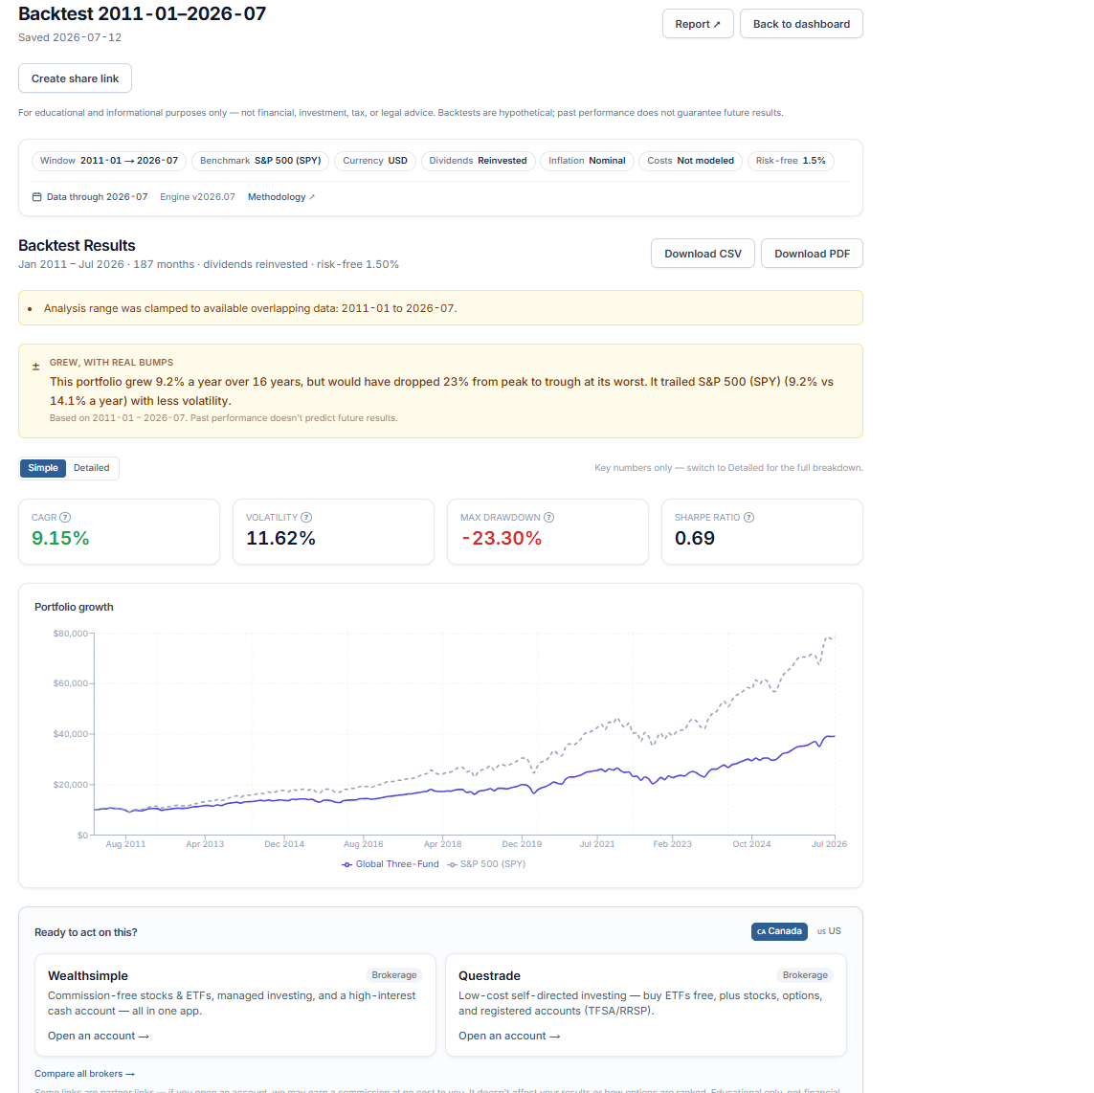
Task: Click the -23.30% max drawdown value
Action: pyautogui.click(x=502, y=539)
